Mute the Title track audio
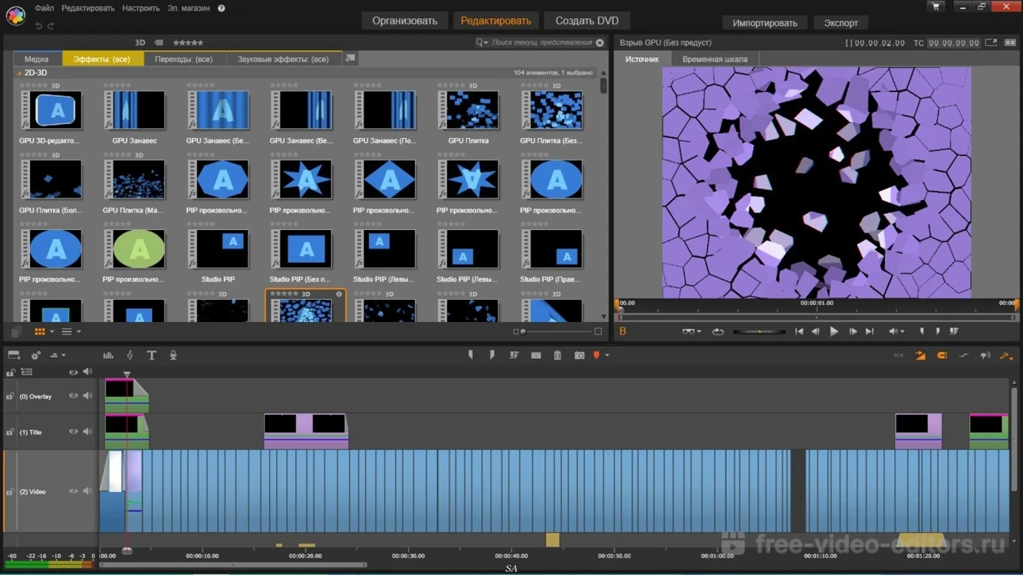This screenshot has height=575, width=1023. (87, 432)
